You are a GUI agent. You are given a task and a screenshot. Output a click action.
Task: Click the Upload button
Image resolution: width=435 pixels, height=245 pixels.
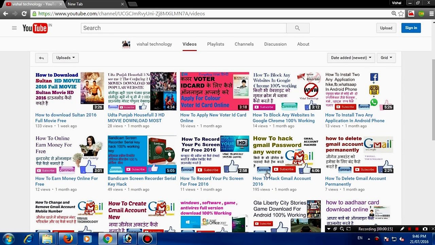[x=386, y=28]
